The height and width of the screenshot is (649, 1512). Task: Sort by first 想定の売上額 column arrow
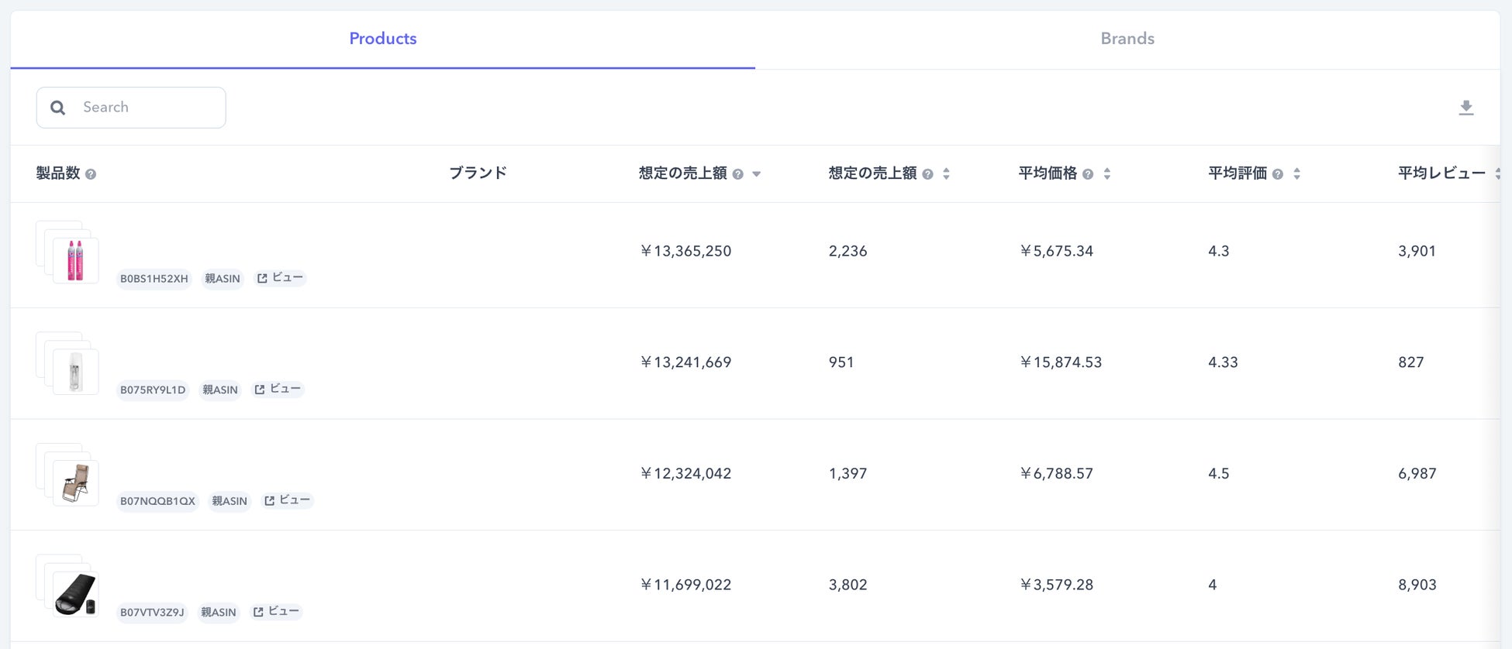(x=757, y=174)
